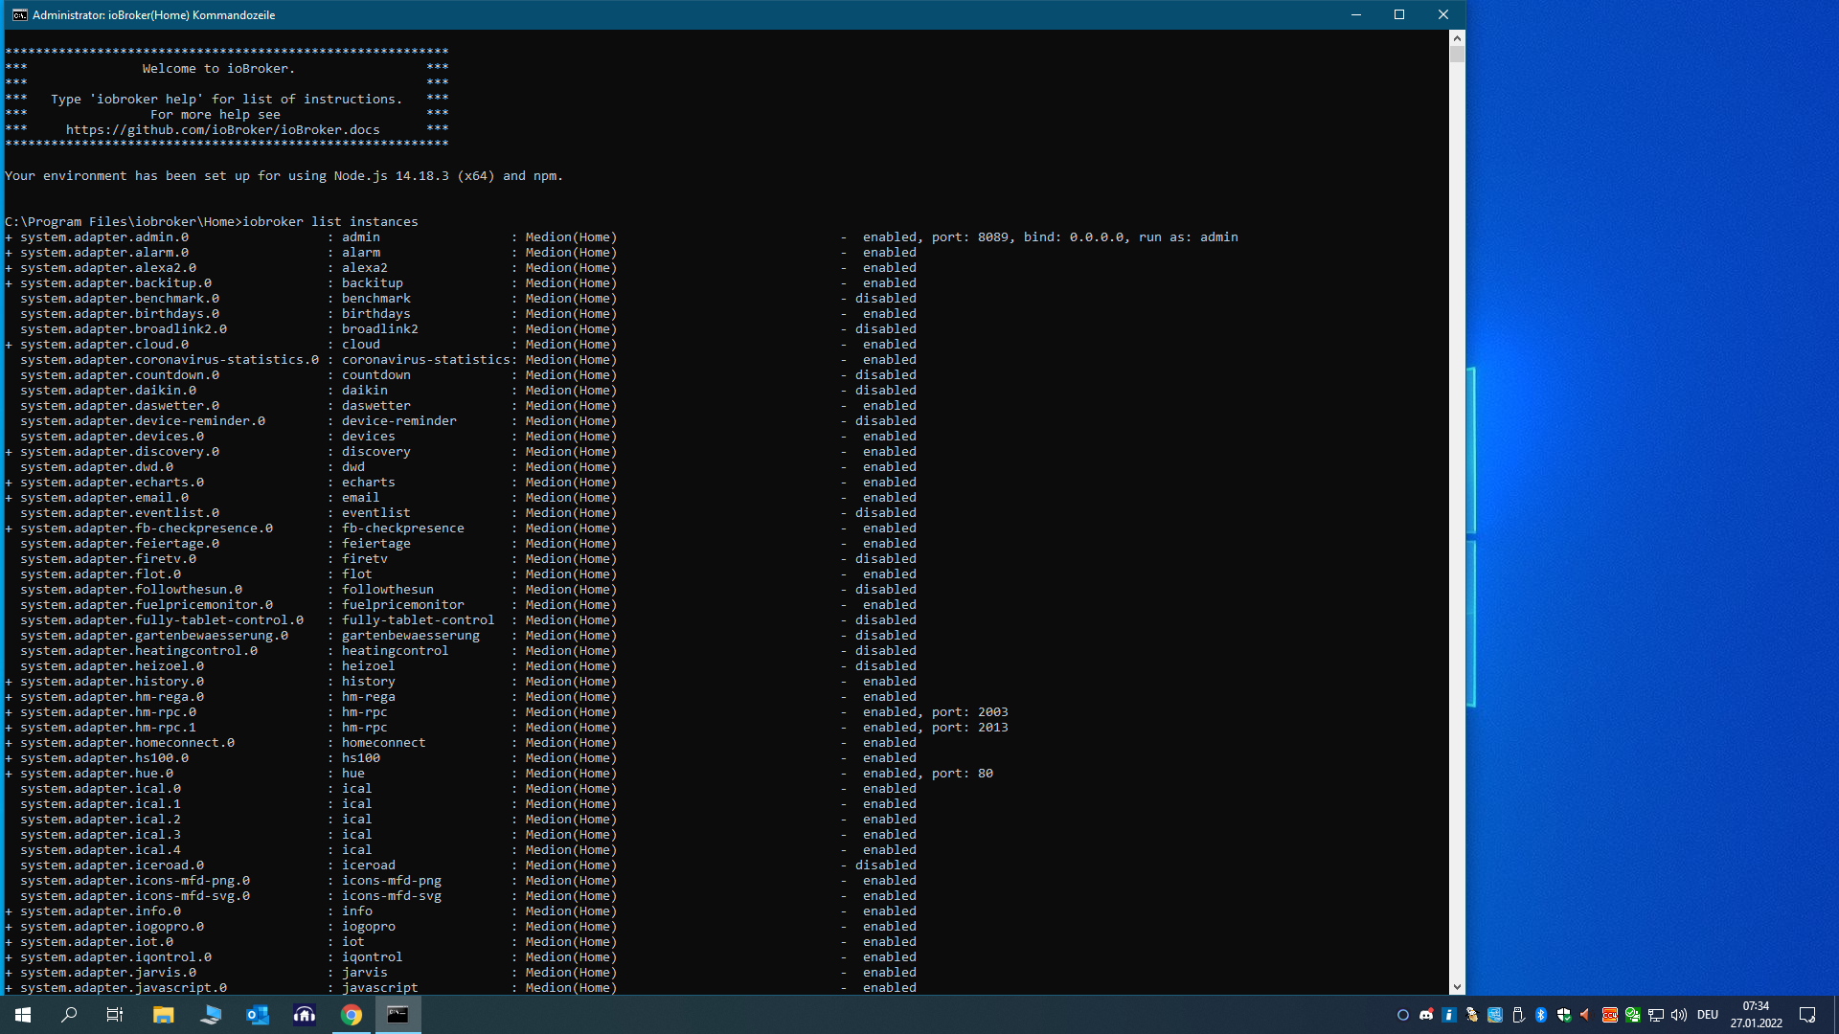Click 'port: 8089' in admin row
The width and height of the screenshot is (1839, 1034).
tap(972, 237)
